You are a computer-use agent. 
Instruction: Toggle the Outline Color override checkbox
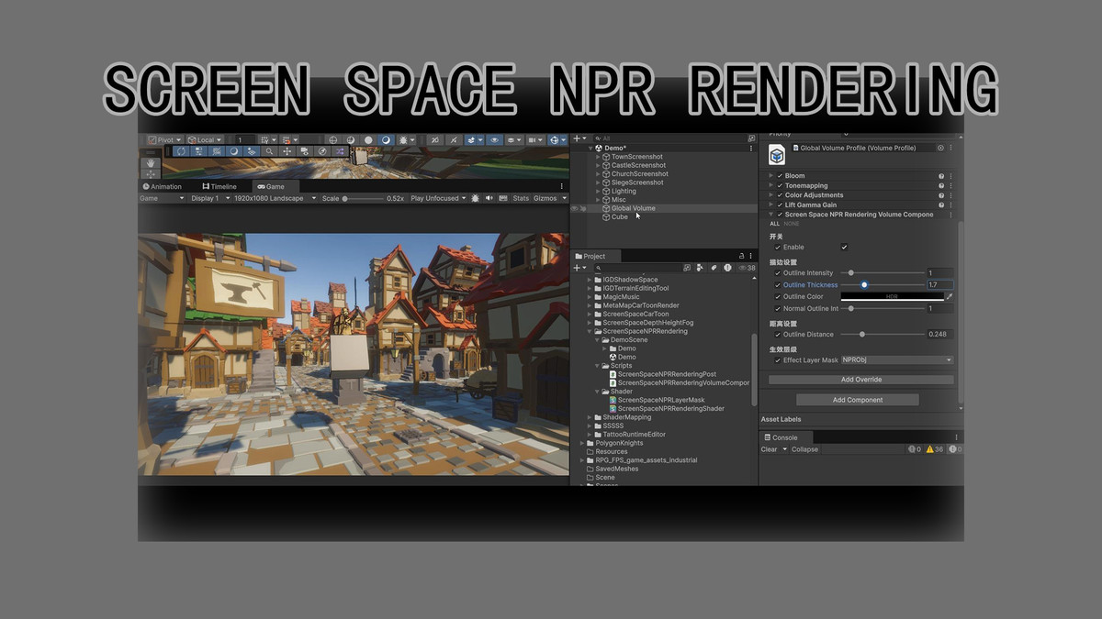pyautogui.click(x=778, y=297)
